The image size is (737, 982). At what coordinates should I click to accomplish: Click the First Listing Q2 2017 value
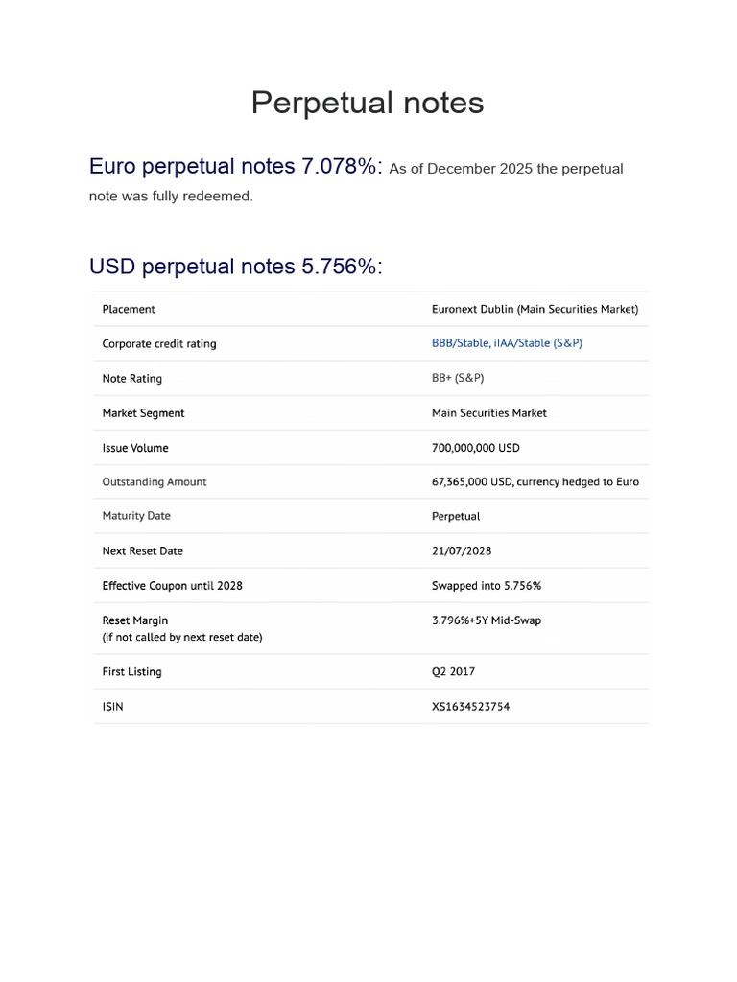click(x=453, y=671)
